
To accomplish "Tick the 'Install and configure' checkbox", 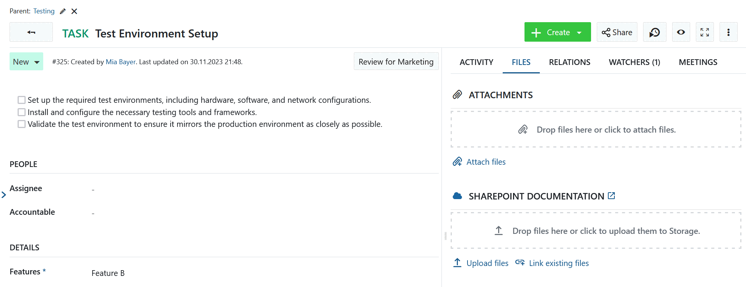I will coord(22,112).
